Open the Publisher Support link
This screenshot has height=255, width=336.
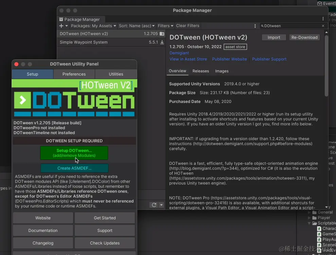(x=269, y=59)
